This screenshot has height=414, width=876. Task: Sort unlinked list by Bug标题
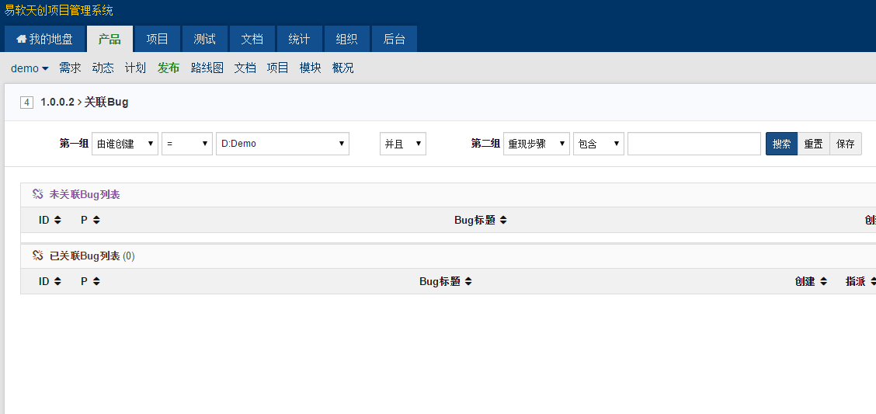[x=481, y=220]
